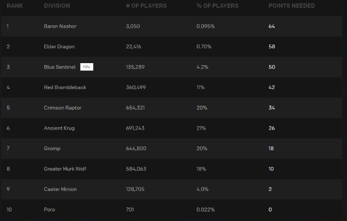Image resolution: width=347 pixels, height=221 pixels.
Task: Click the 64 points needed value
Action: (272, 26)
